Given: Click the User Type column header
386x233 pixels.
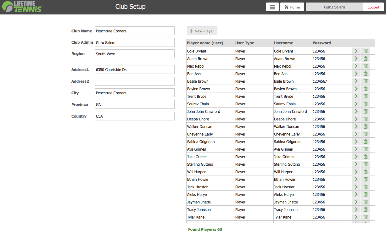Looking at the screenshot, I should pyautogui.click(x=245, y=43).
